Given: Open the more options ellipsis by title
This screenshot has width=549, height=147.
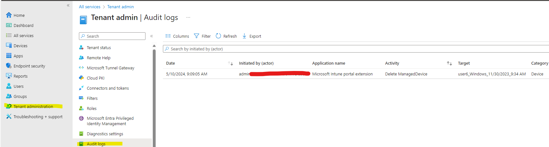Looking at the screenshot, I should [188, 17].
